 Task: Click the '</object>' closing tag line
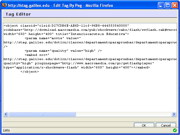click(x=30, y=72)
